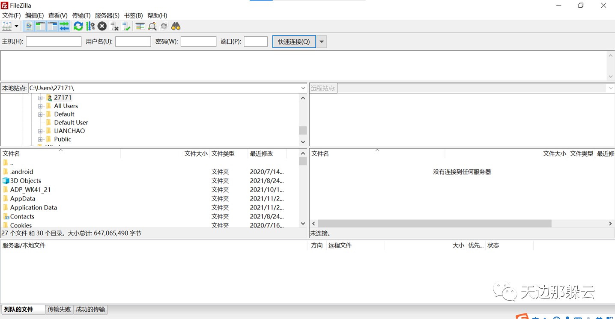Toggle the local directory tree view
615x319 pixels.
click(x=40, y=27)
